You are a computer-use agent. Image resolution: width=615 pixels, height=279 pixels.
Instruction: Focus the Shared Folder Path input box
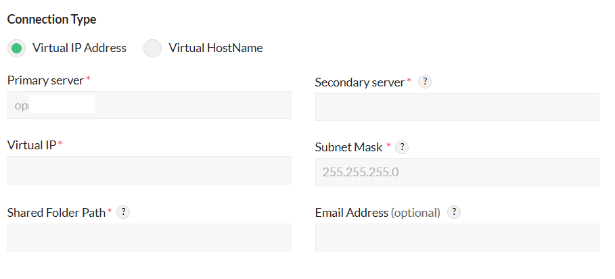coord(149,237)
